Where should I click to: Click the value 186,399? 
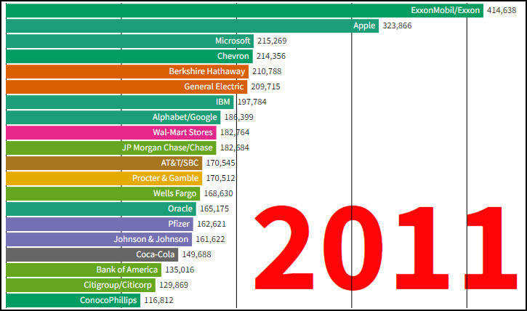[x=239, y=117]
